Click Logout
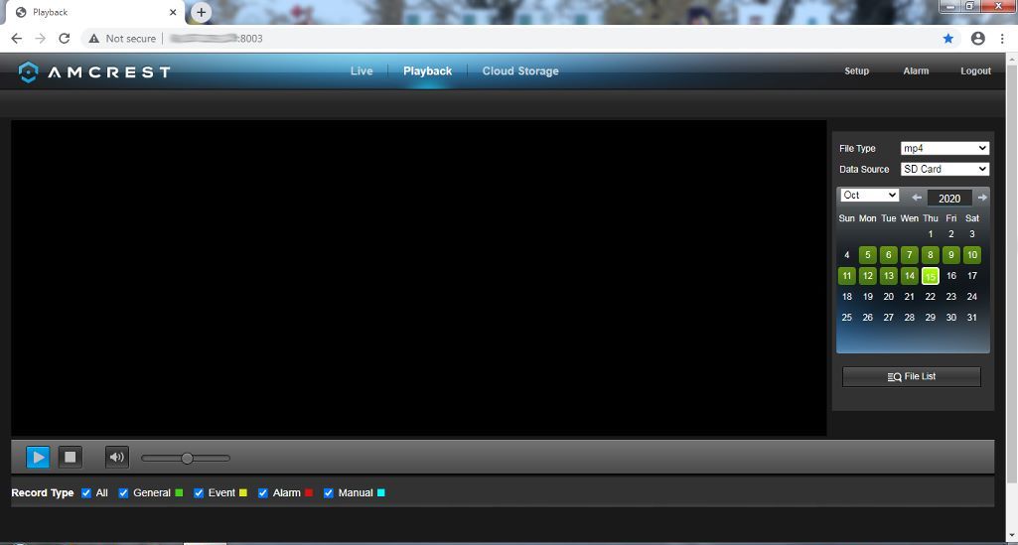 coord(976,71)
